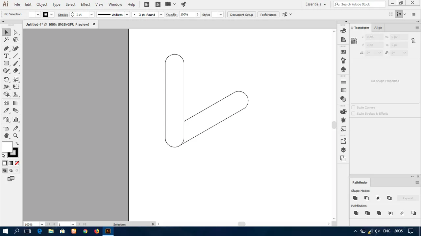Choose the transform reference point grid
The width and height of the screenshot is (421, 236).
354,41
